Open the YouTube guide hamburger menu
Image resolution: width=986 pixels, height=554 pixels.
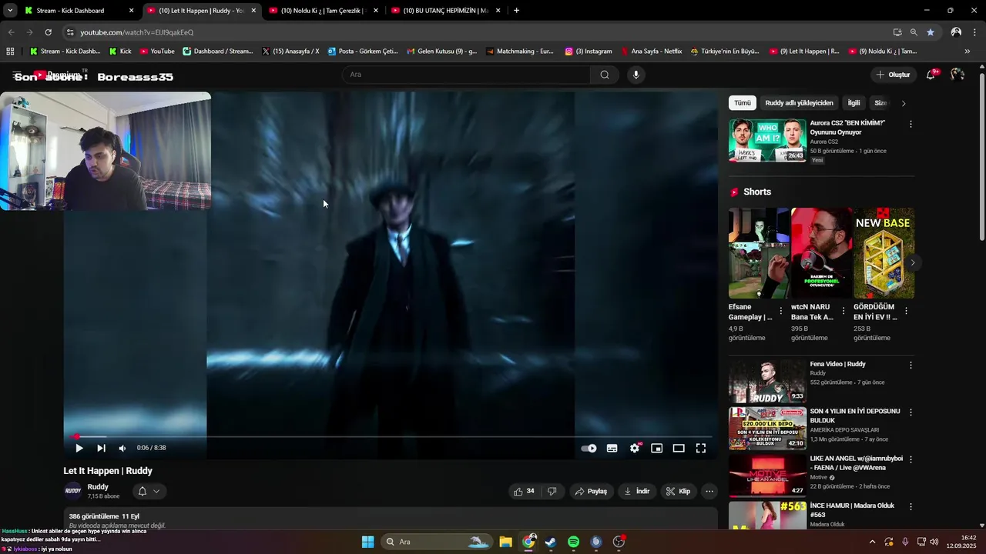click(x=17, y=75)
